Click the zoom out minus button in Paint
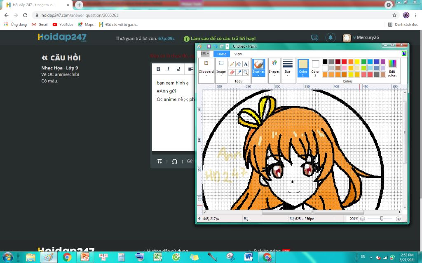This screenshot has width=422, height=263. (363, 219)
